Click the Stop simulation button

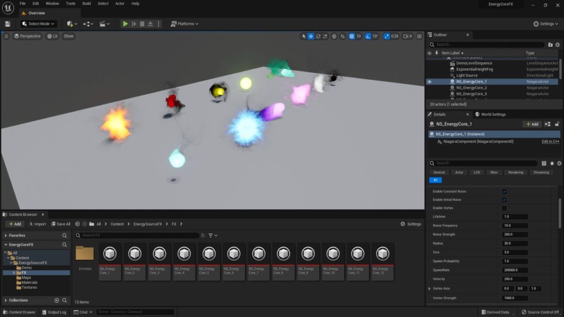pos(142,24)
